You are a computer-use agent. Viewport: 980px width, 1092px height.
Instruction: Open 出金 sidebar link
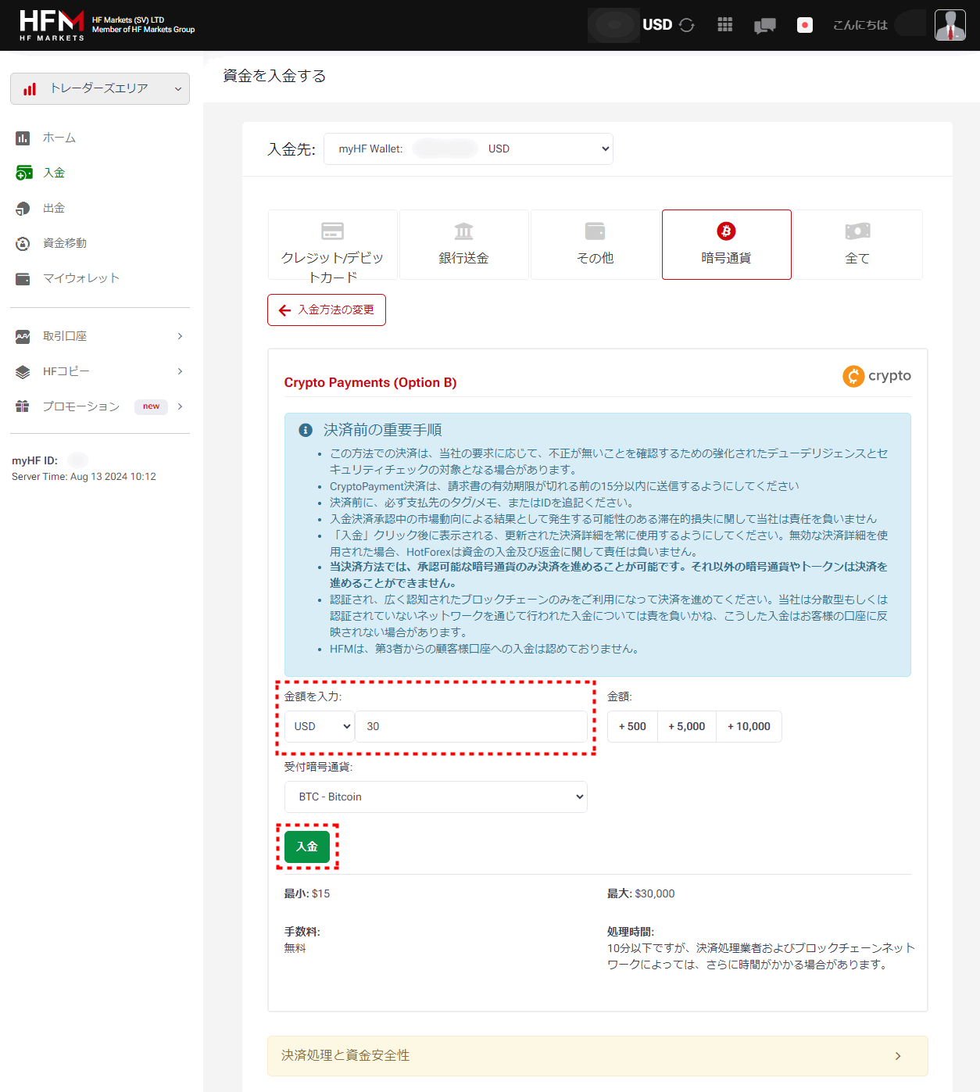coord(54,209)
